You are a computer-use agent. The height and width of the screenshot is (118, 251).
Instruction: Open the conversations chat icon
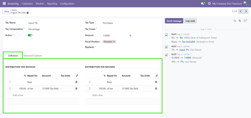(203, 3)
